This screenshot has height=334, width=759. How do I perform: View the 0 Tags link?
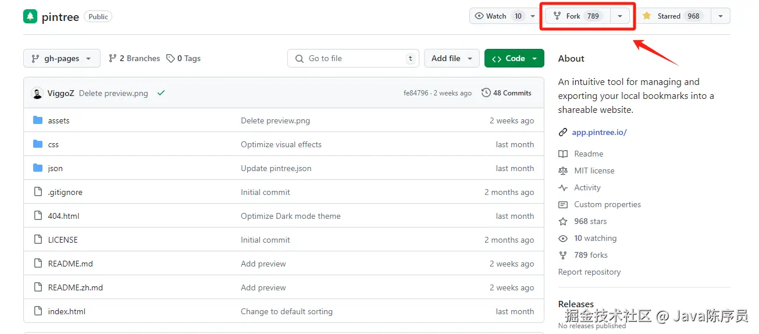click(x=183, y=58)
